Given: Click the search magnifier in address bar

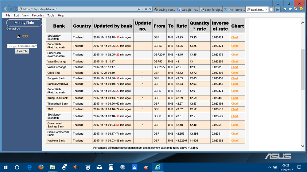Looking at the screenshot, I should 139,9.
